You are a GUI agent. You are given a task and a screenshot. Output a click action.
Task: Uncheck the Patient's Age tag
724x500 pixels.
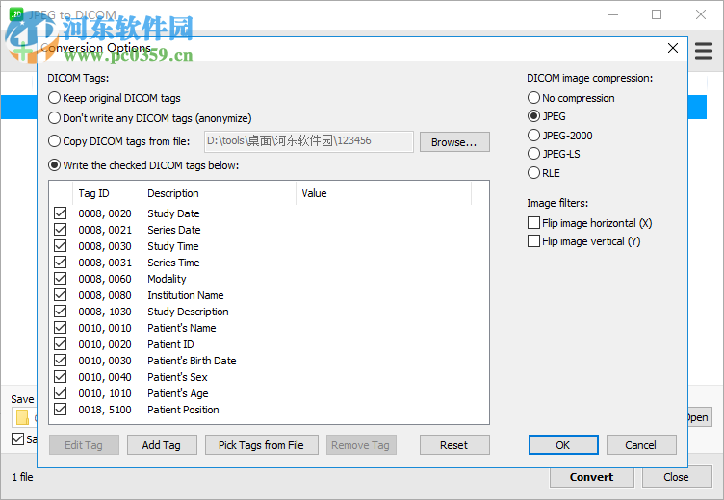pyautogui.click(x=60, y=393)
